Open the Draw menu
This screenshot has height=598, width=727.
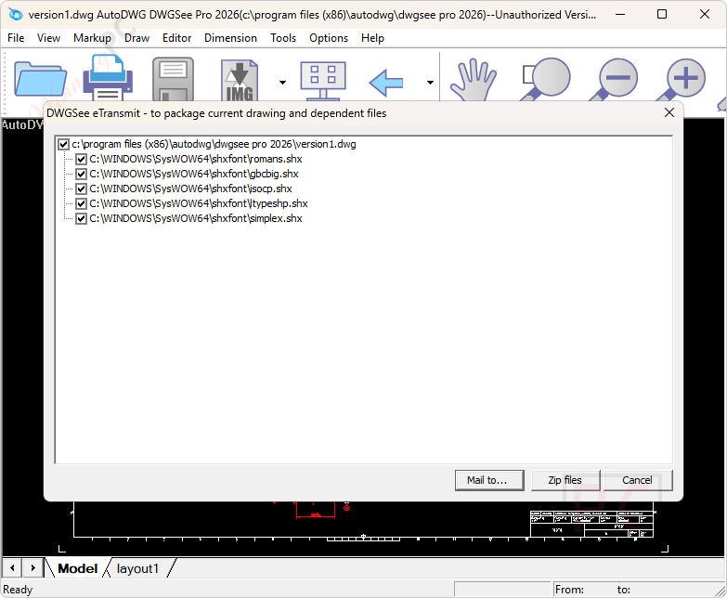click(136, 38)
